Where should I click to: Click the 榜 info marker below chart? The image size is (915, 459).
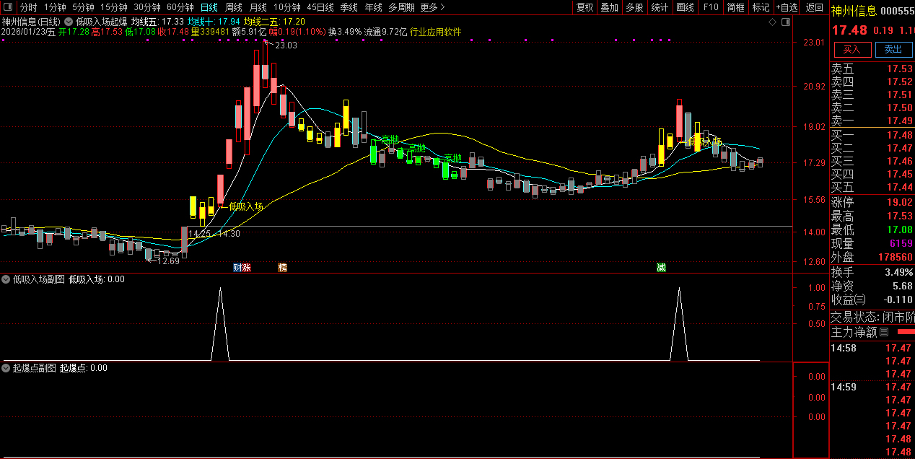pyautogui.click(x=282, y=268)
